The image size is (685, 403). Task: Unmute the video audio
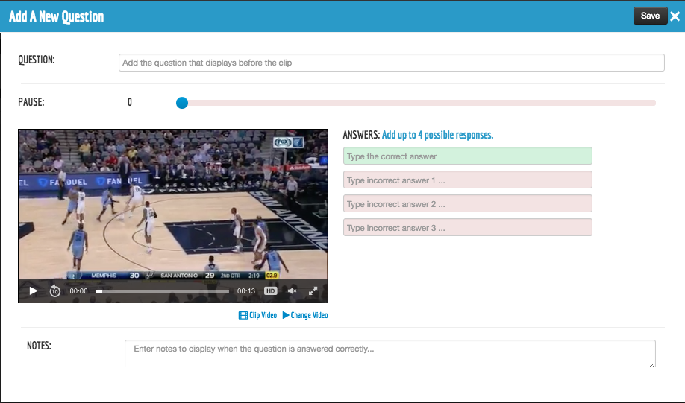[x=293, y=291]
